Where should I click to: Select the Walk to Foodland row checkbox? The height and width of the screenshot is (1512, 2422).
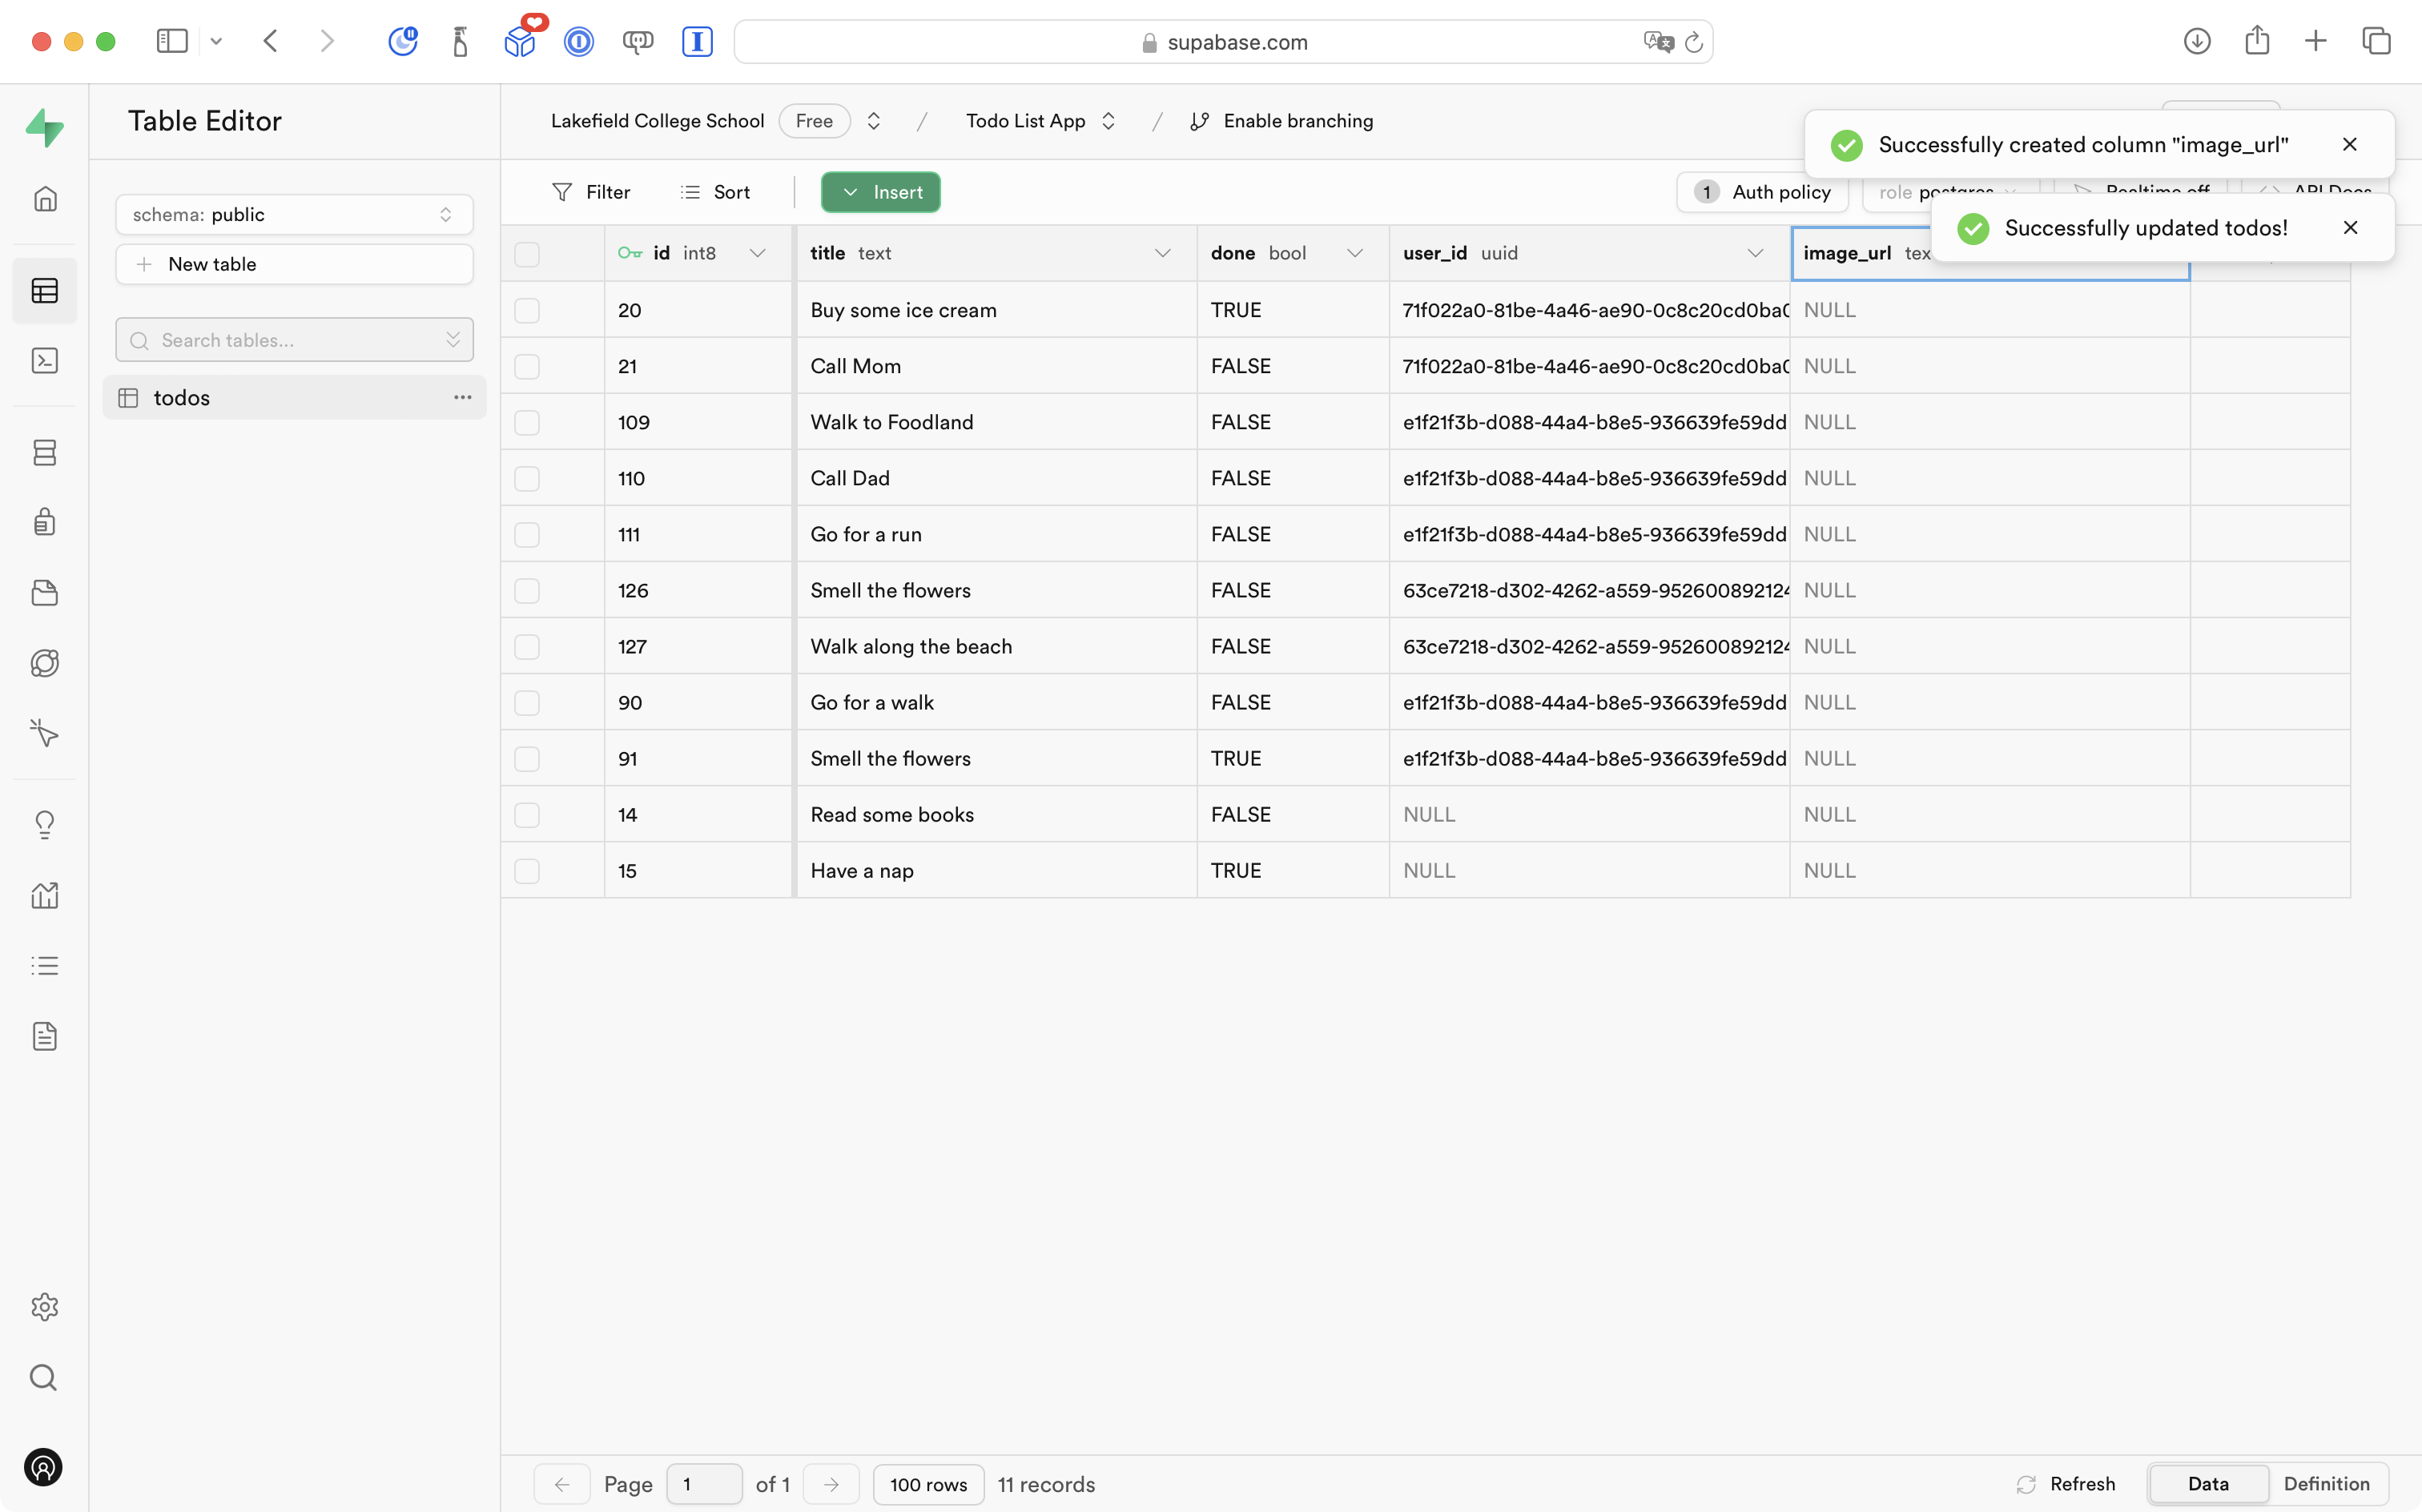(x=527, y=422)
